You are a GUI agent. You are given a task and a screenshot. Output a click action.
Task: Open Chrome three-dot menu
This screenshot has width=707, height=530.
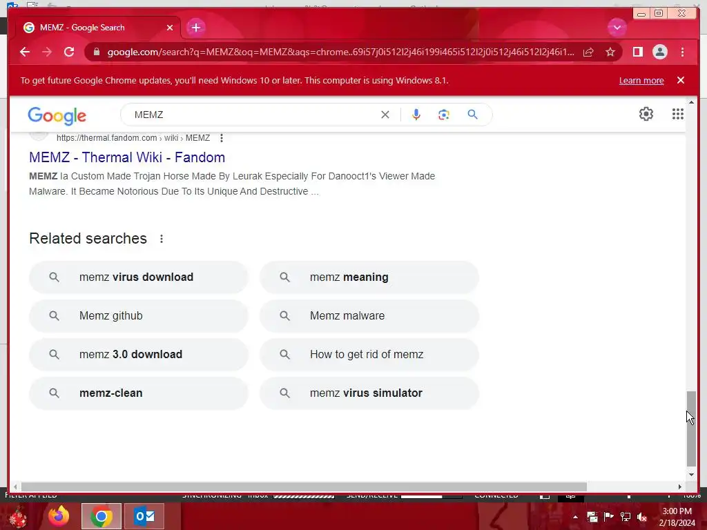pyautogui.click(x=682, y=52)
